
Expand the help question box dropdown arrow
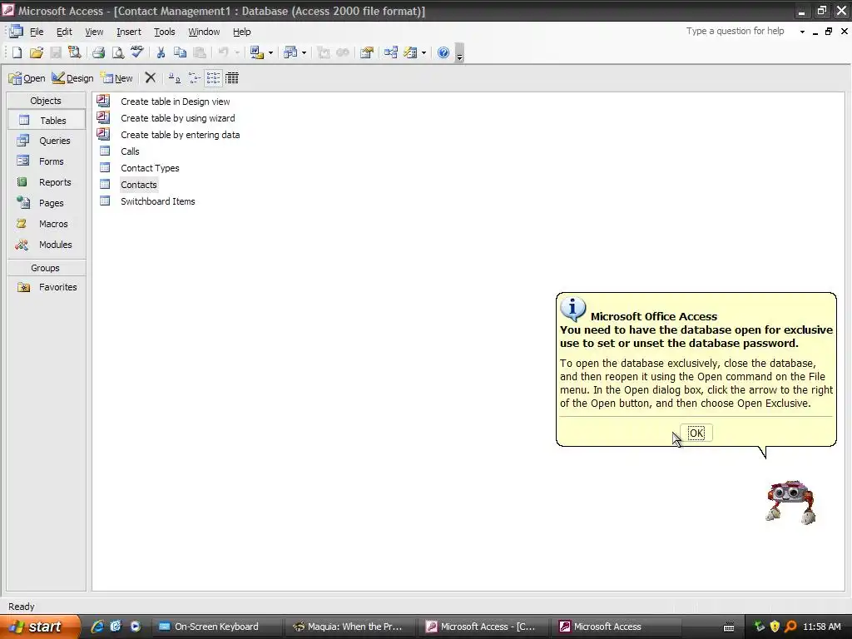(x=802, y=32)
